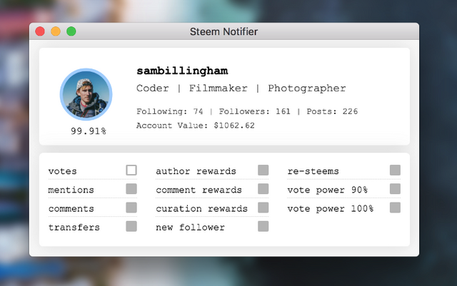457x286 pixels.
Task: Toggle the comments notification checkbox
Action: click(x=131, y=208)
